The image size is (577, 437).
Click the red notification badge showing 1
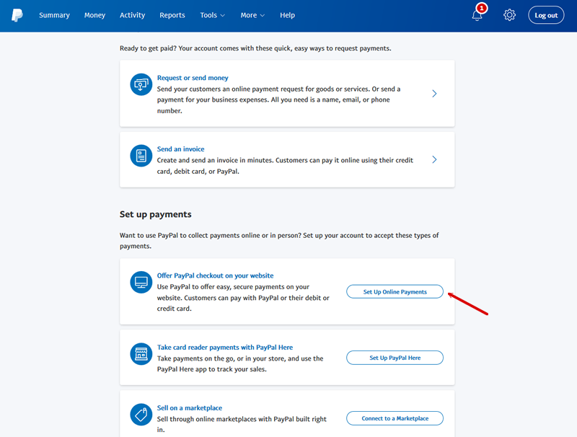point(481,8)
